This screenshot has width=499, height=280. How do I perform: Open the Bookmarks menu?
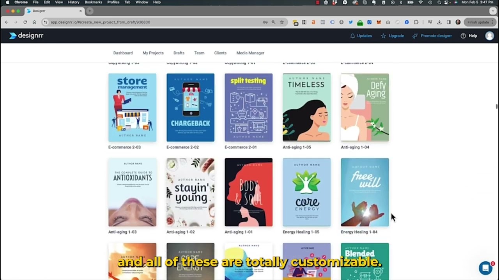point(93,2)
